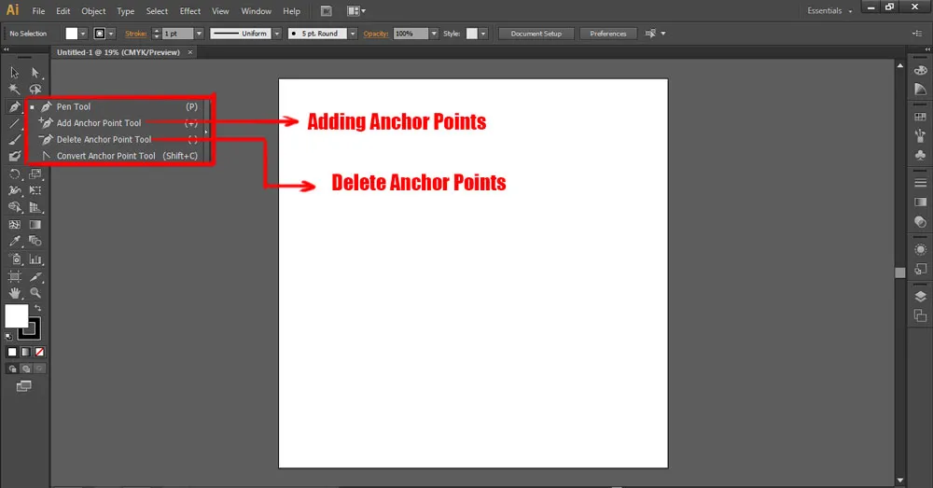Viewport: 933px width, 488px height.
Task: Launch Adobe Bridge from the Br icon
Action: click(326, 10)
